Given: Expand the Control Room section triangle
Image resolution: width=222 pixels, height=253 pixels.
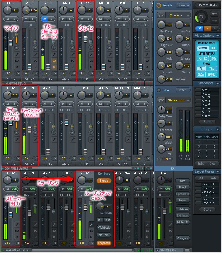Looking at the screenshot, I should coord(158,250).
